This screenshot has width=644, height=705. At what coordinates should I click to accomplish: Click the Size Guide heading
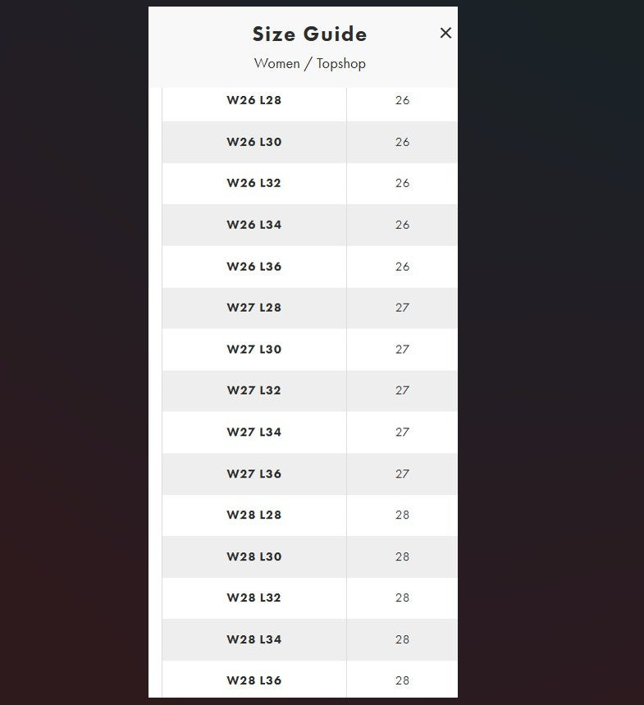[309, 34]
